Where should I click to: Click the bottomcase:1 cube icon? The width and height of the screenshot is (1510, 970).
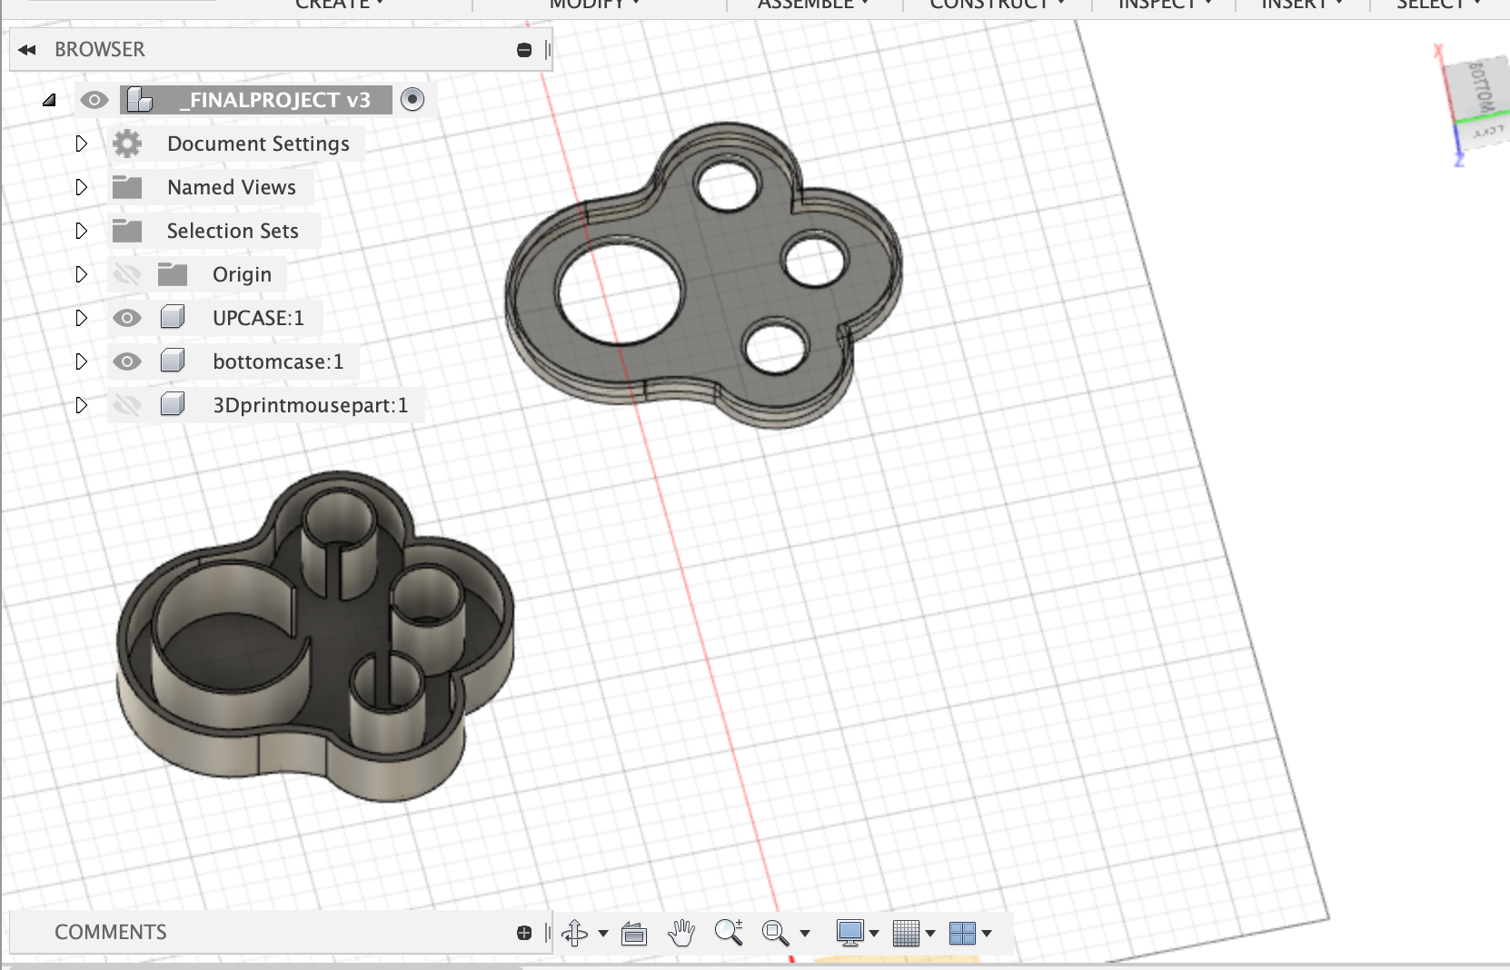tap(173, 361)
